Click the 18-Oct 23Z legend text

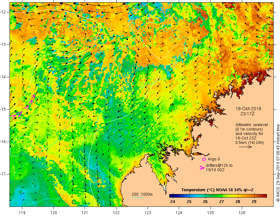click(246, 138)
